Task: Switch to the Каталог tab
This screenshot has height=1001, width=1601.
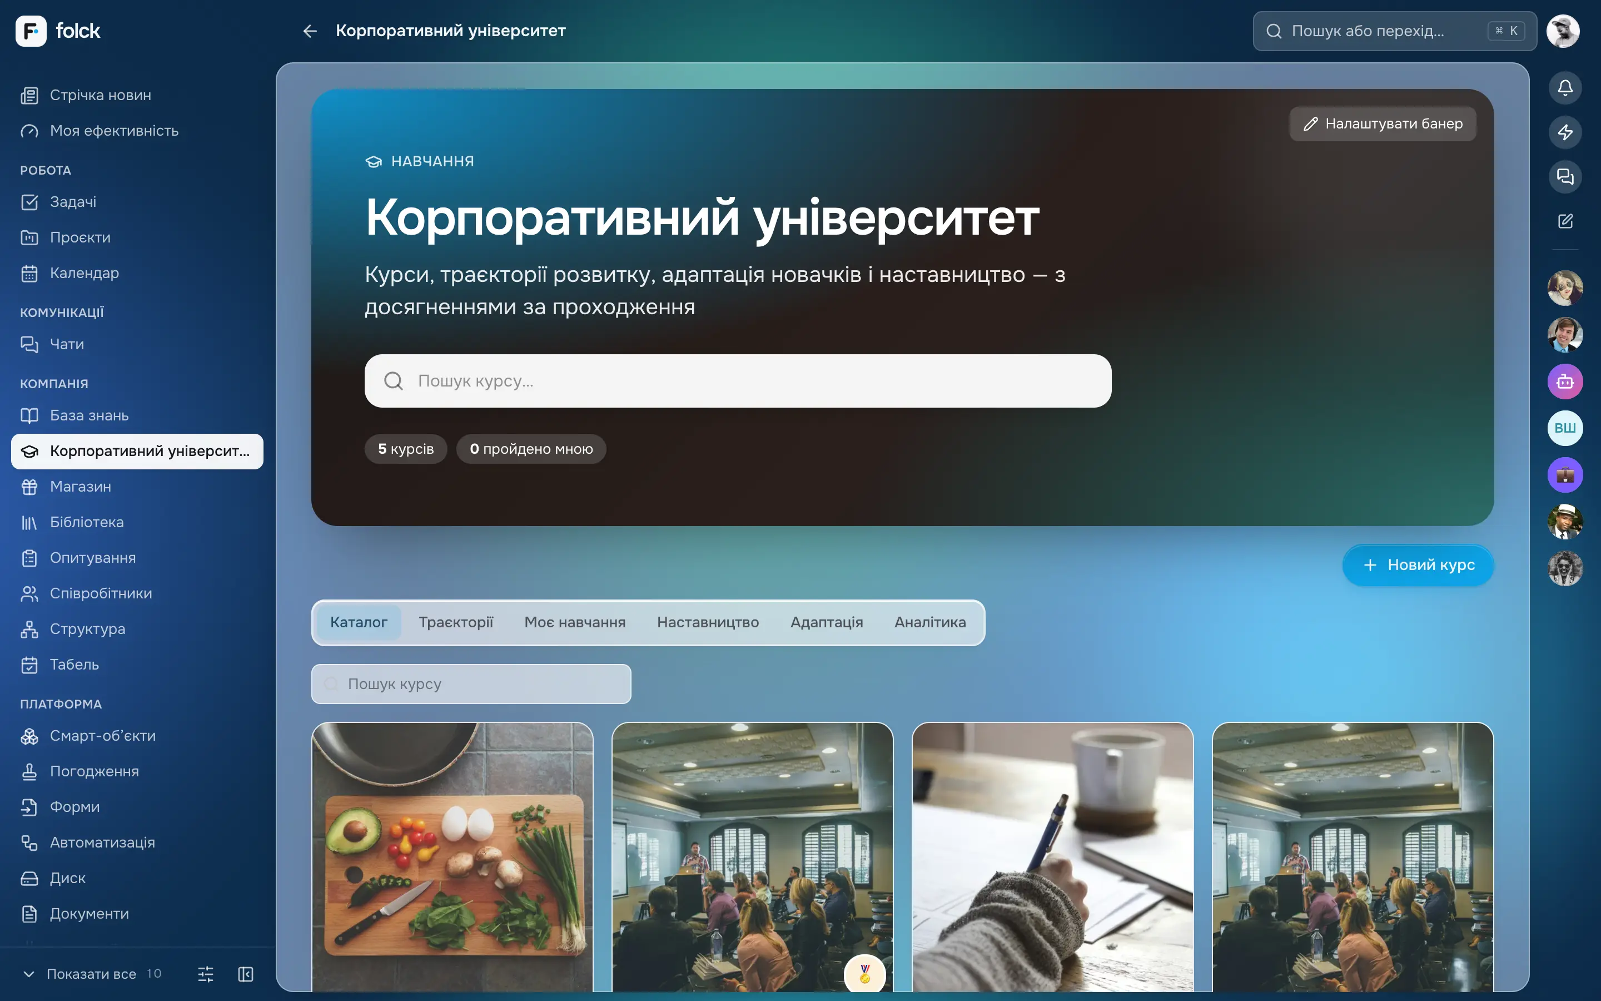Action: point(359,622)
